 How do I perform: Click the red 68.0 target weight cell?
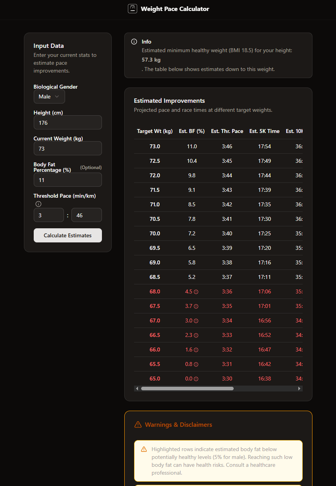155,291
